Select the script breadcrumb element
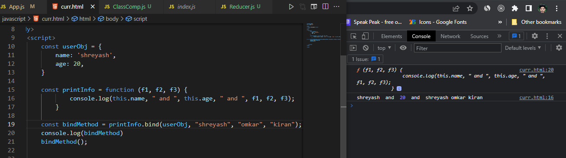Image resolution: width=566 pixels, height=158 pixels. (136, 19)
